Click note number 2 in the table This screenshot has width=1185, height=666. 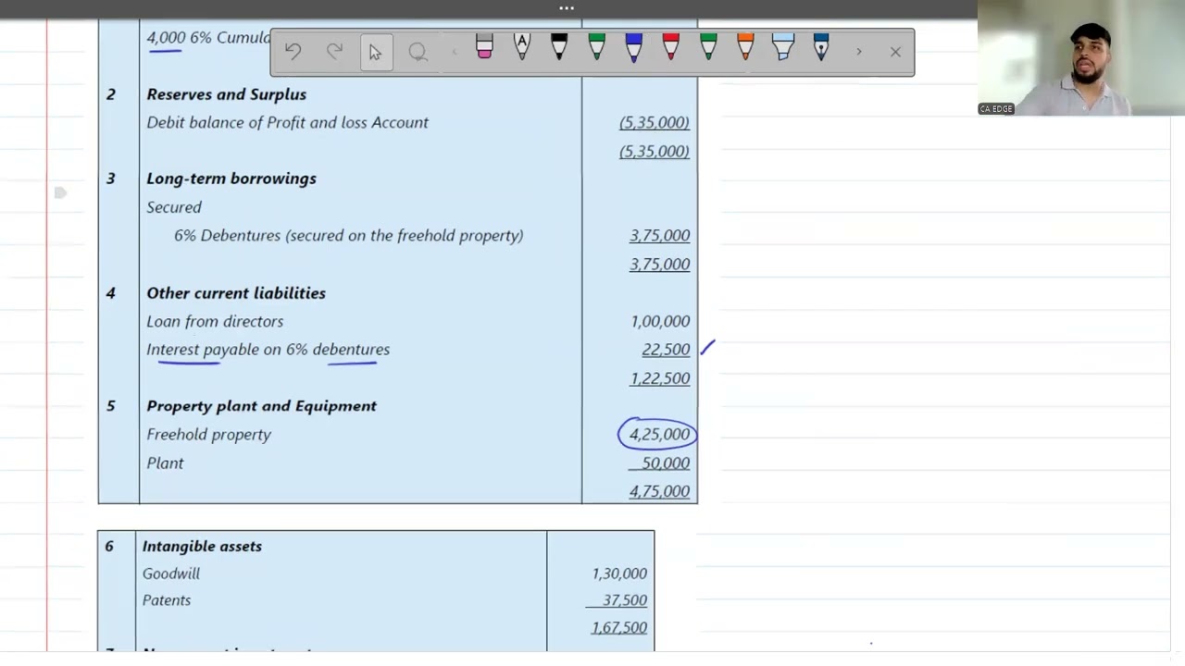pos(110,94)
